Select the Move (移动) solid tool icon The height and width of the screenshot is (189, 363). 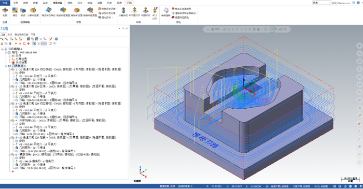tap(23, 12)
